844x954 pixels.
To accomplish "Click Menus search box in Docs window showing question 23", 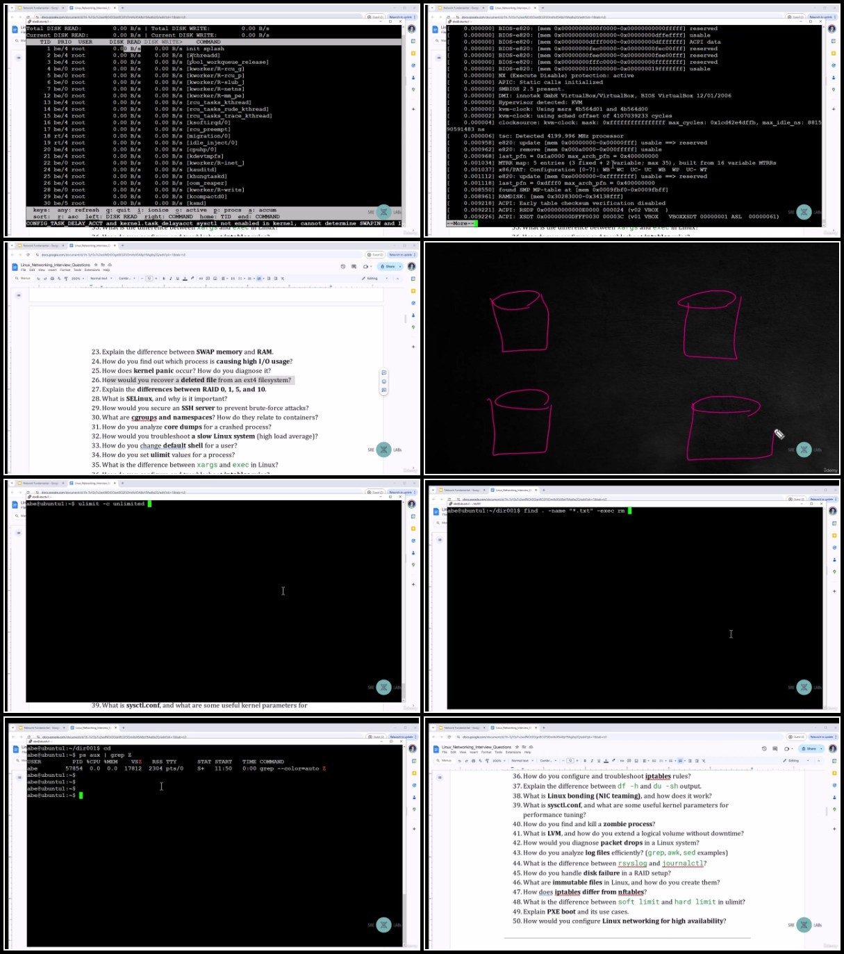I will [24, 278].
